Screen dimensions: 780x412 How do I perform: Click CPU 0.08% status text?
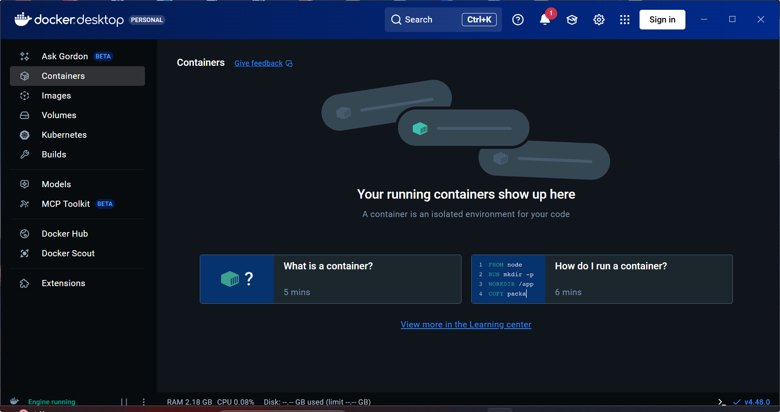point(236,402)
